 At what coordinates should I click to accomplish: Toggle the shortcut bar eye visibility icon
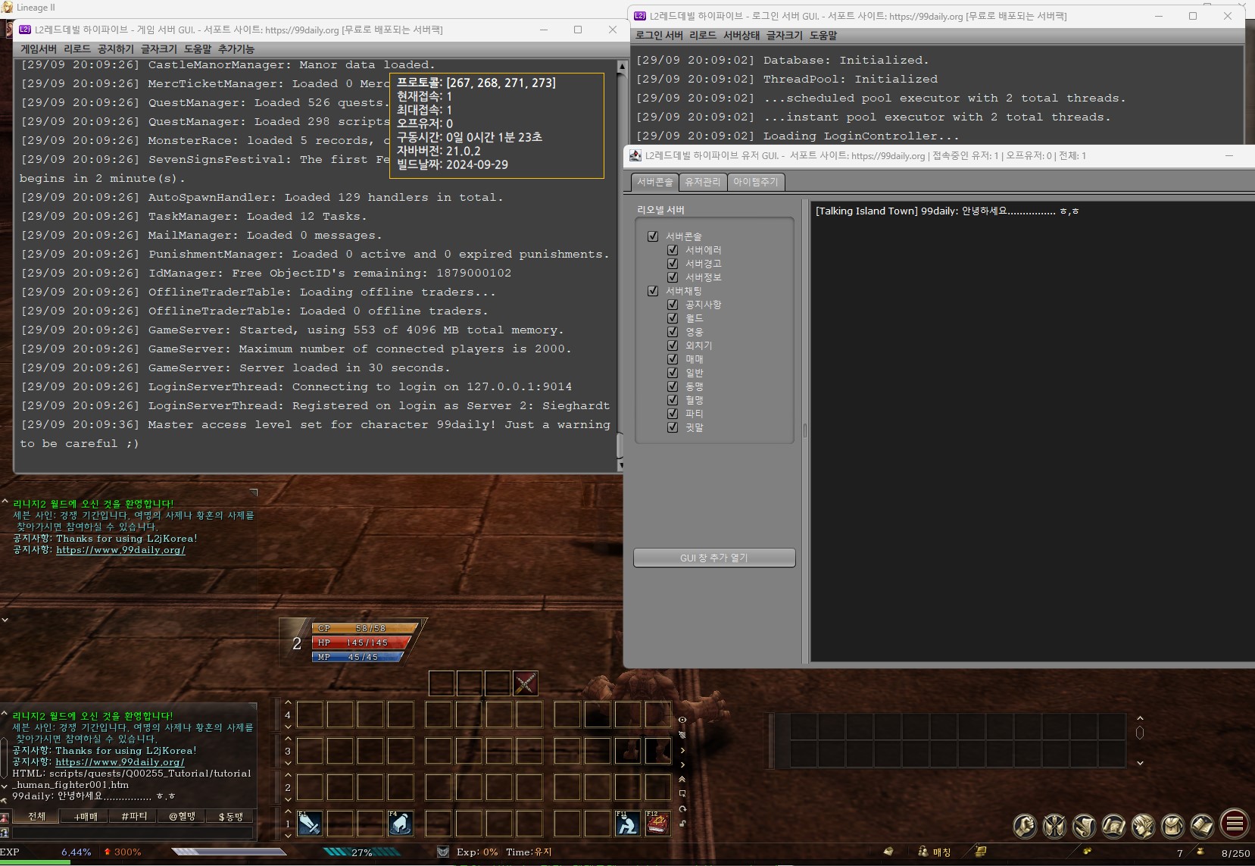click(682, 720)
